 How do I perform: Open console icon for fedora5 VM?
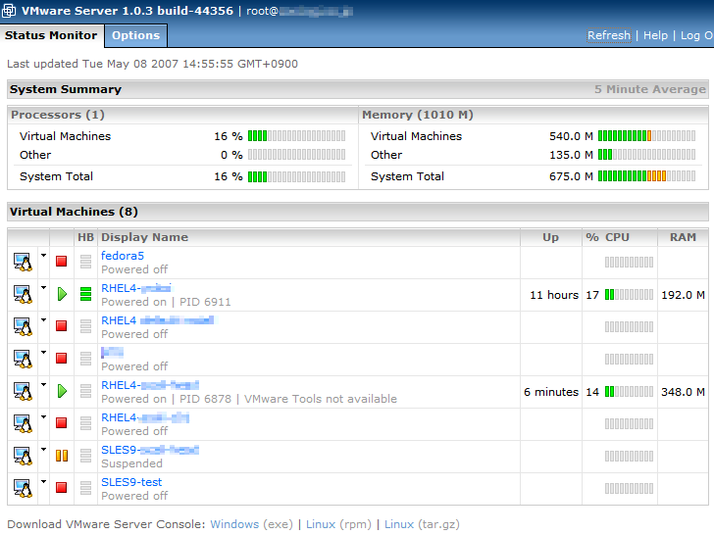tap(23, 262)
